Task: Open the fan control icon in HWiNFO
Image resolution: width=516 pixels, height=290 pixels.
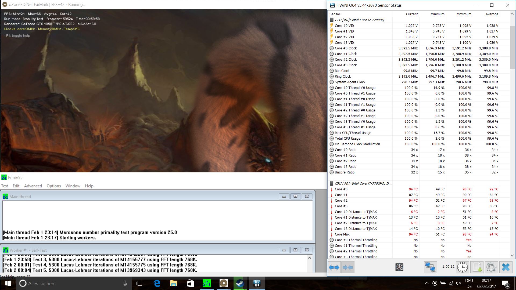Action: tap(399, 267)
